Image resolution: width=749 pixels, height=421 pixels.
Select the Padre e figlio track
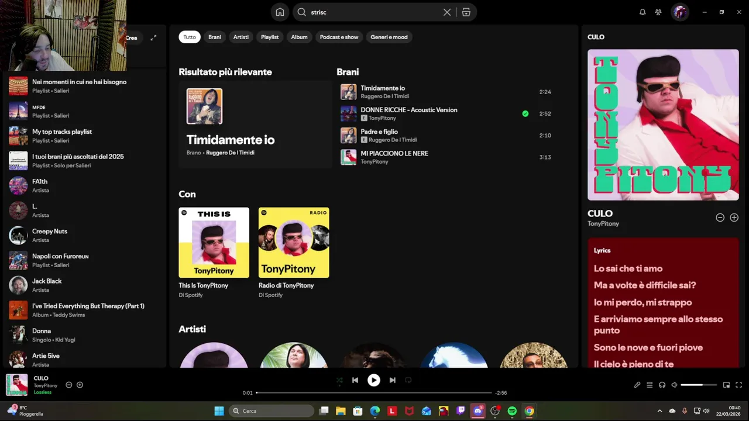pyautogui.click(x=379, y=132)
